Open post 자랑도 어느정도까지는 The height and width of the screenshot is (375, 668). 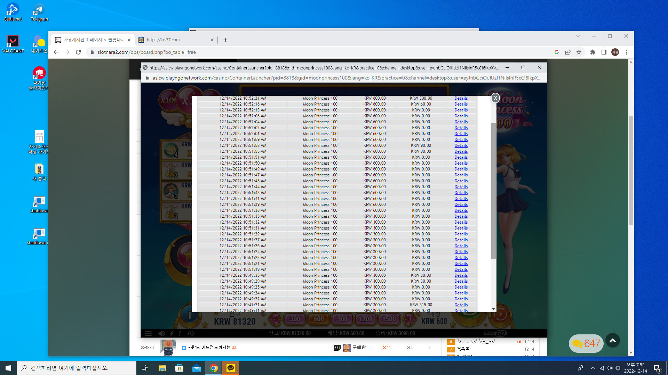tap(209, 348)
